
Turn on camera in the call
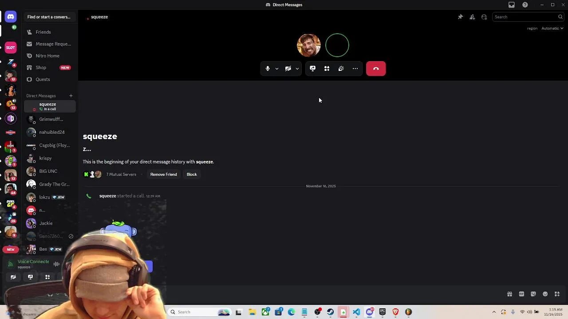288,69
